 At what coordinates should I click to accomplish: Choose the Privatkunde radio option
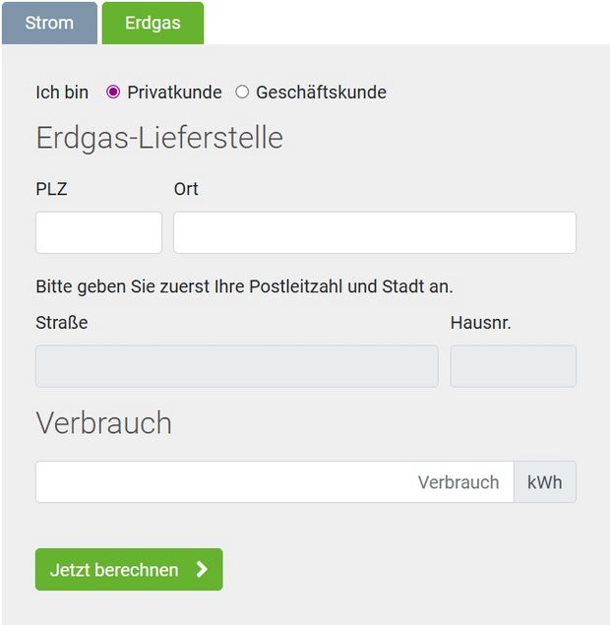pos(113,93)
